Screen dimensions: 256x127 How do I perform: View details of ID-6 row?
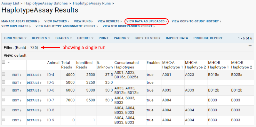point(34,91)
